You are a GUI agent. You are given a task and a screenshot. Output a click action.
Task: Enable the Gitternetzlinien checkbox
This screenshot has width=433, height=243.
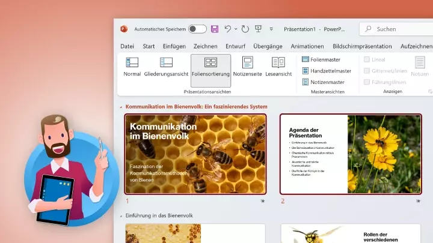(x=367, y=71)
